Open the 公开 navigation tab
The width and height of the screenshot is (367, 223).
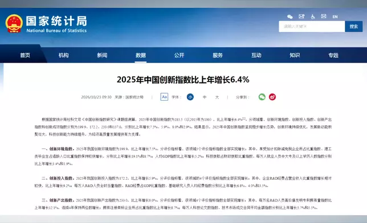coord(179,55)
